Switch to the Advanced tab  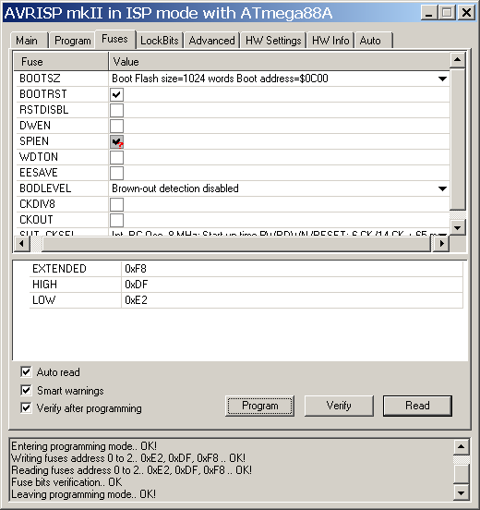point(211,41)
